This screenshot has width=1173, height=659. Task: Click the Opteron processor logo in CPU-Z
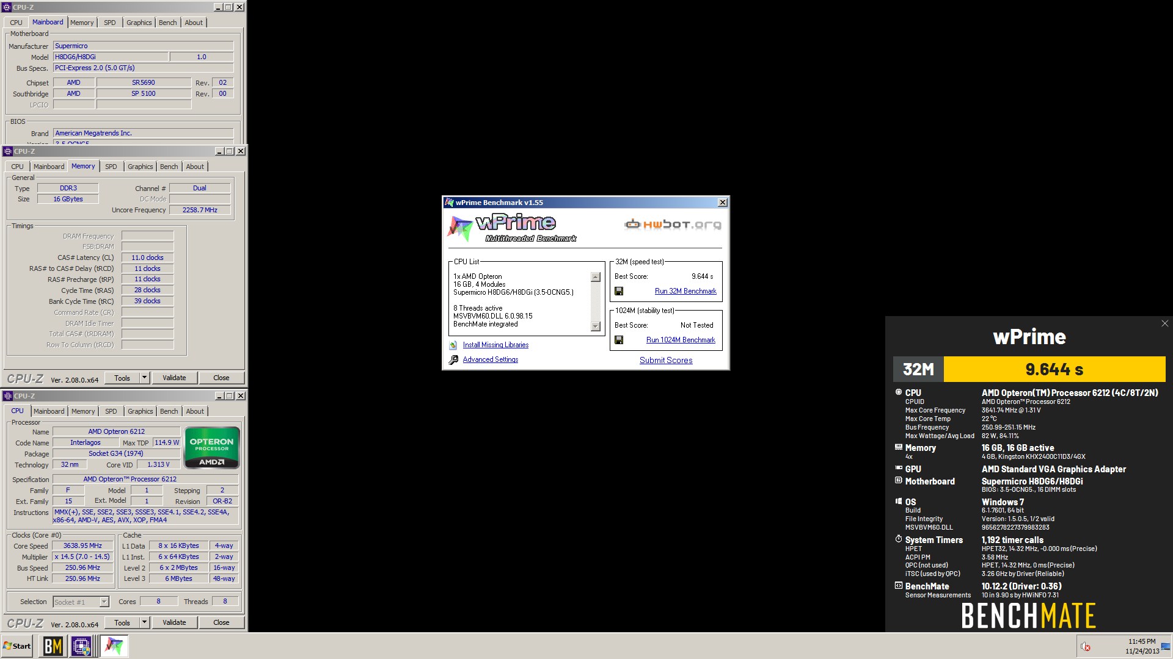click(211, 448)
